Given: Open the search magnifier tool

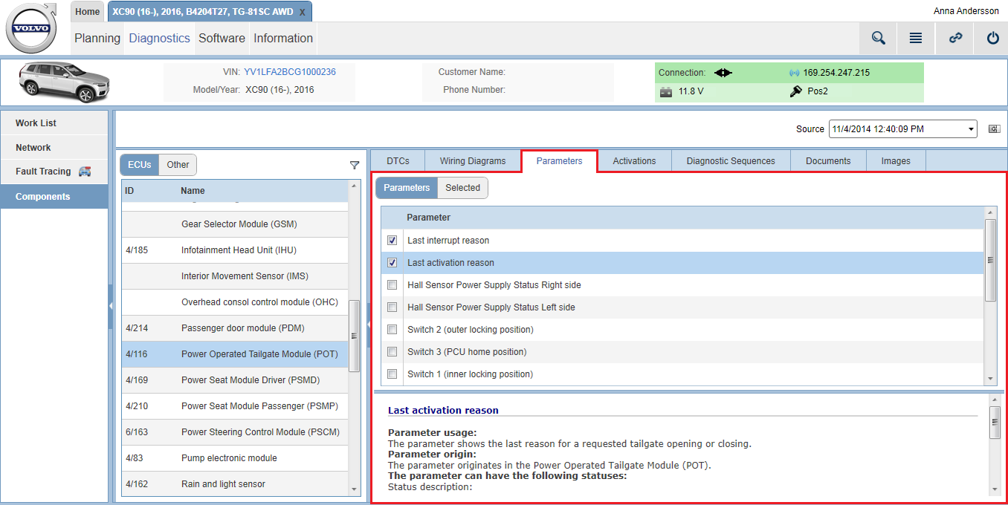Looking at the screenshot, I should [879, 38].
